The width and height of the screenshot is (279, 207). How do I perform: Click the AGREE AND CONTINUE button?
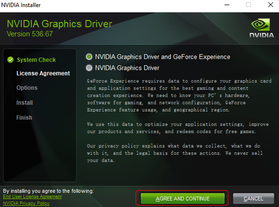183,199
